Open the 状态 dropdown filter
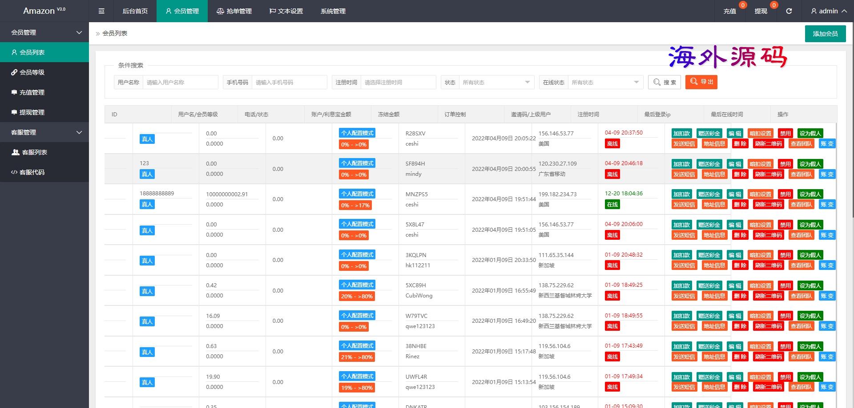The width and height of the screenshot is (854, 408). pos(496,82)
